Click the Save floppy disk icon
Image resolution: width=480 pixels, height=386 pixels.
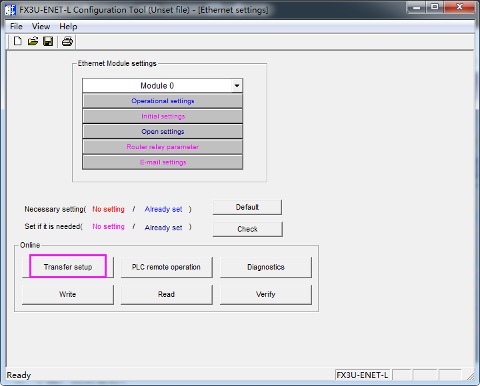pyautogui.click(x=48, y=41)
